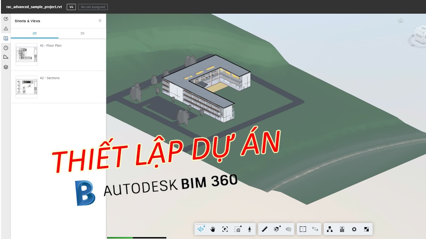The height and width of the screenshot is (239, 426).
Task: Open the Layers stack sidebar icon
Action: [6, 67]
